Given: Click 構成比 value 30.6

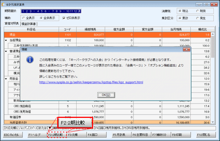Looking at the screenshot, I should click(207, 123).
